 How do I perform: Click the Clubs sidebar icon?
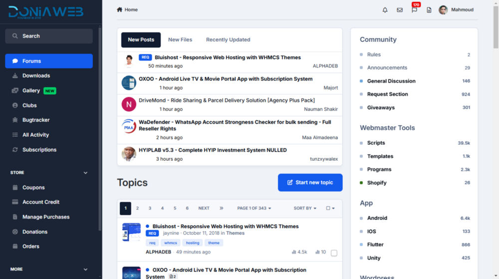tap(15, 105)
